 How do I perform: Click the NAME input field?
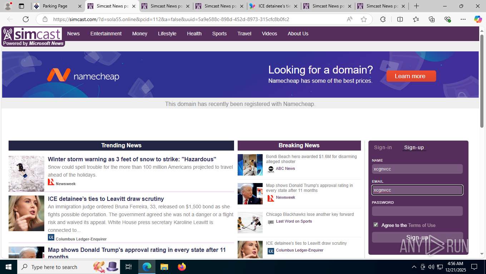click(x=417, y=169)
